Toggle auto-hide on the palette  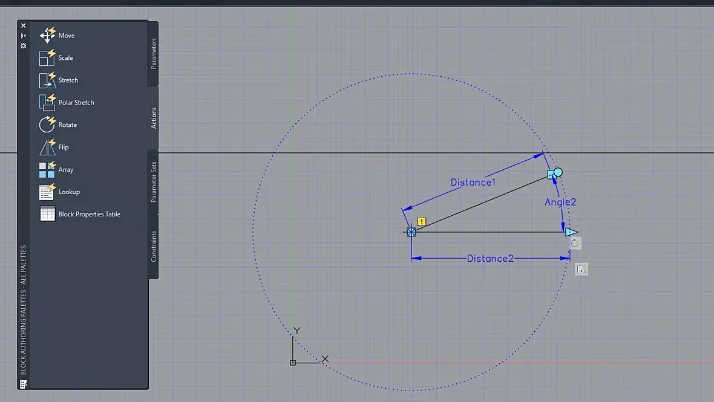coord(23,36)
